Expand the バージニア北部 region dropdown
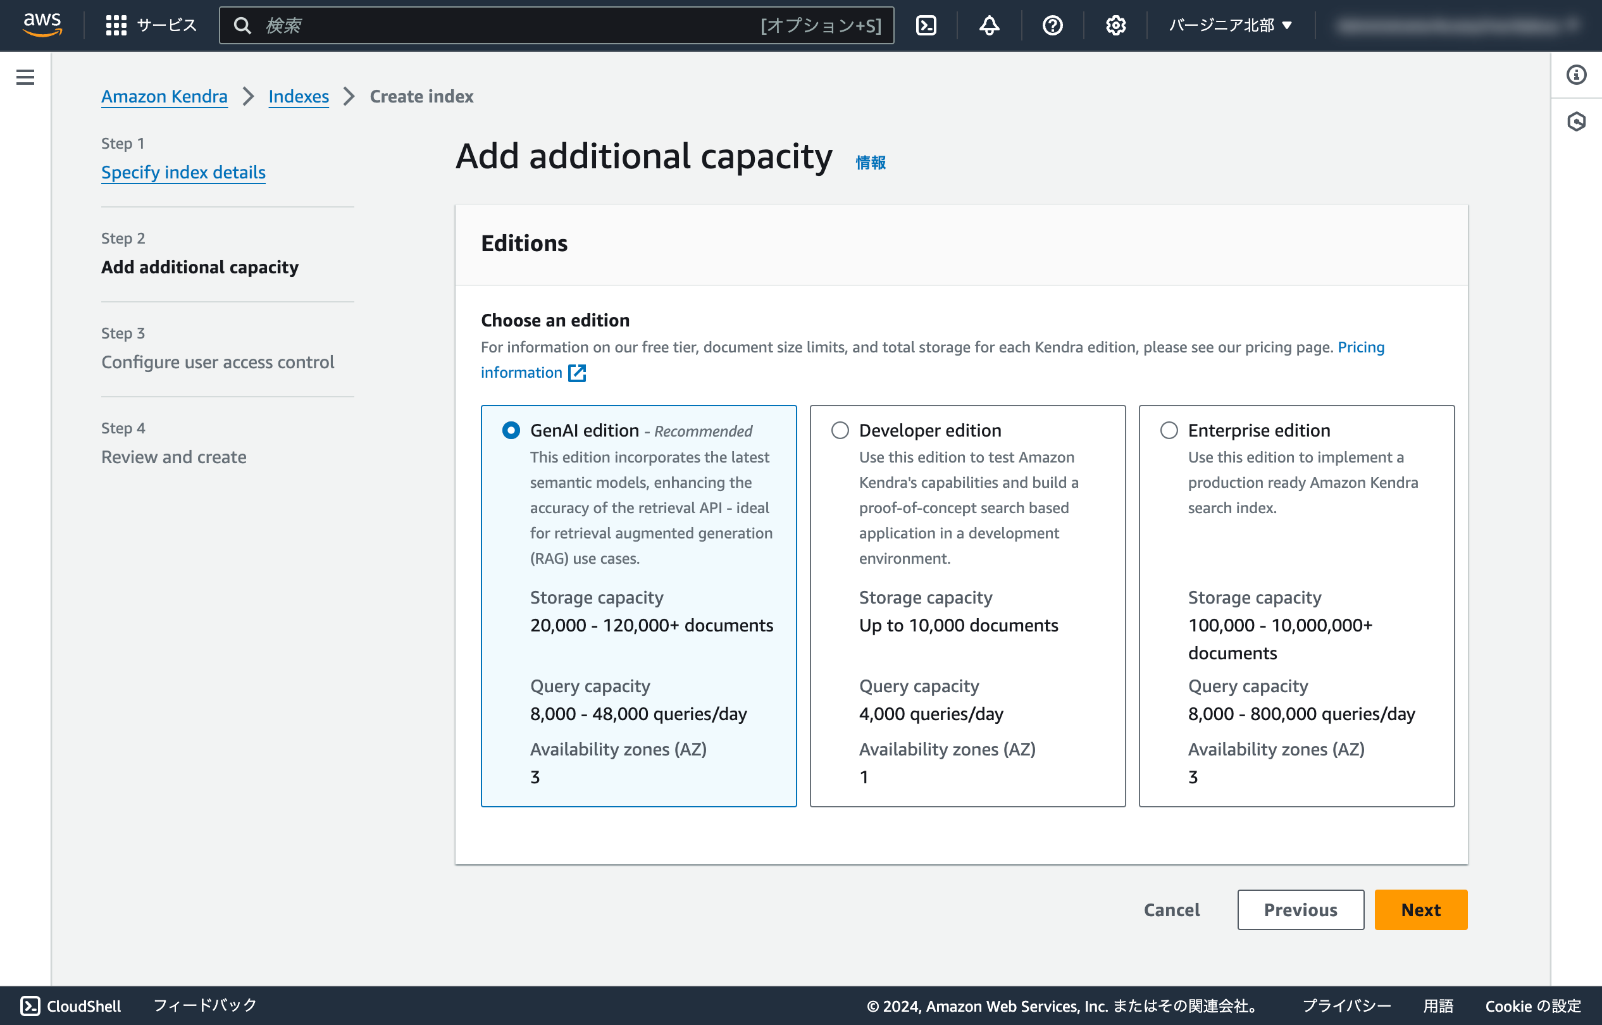 coord(1230,25)
